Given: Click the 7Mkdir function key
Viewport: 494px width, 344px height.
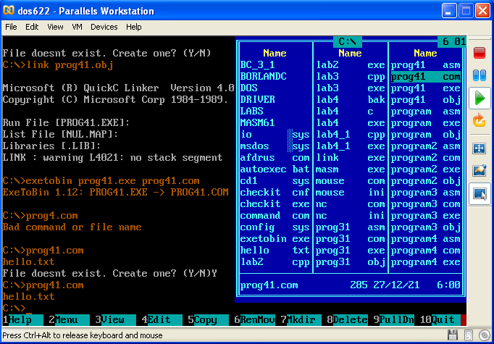Looking at the screenshot, I should tap(301, 320).
